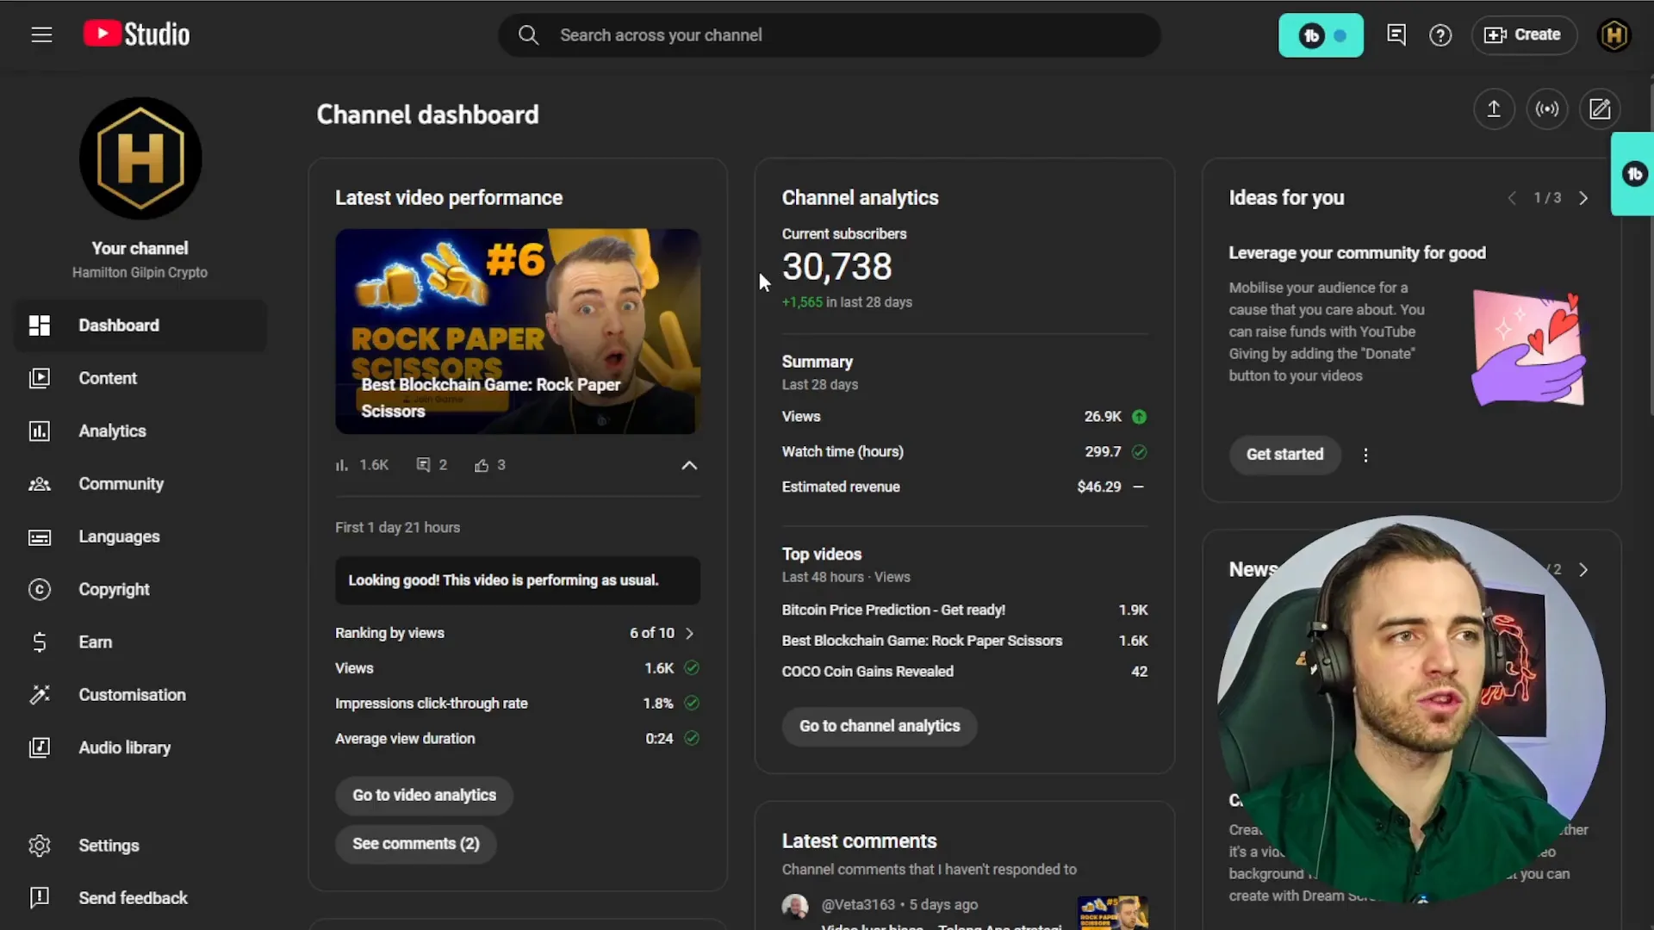Screen dimensions: 1654x930
Task: Click See comments (2) button
Action: pos(416,844)
